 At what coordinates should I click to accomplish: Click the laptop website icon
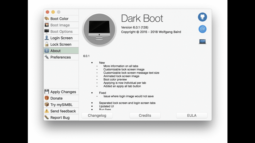(202, 42)
